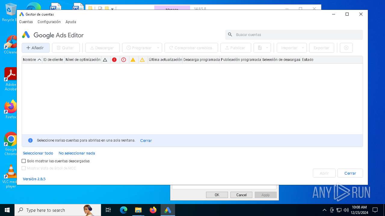Click the network icon in system tray

[x=339, y=210]
